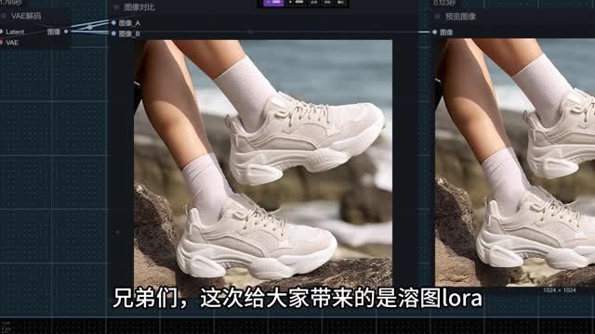Click the 0.123秒 timing label above 预览图像
Screen dimensions: 595x334
444,3
